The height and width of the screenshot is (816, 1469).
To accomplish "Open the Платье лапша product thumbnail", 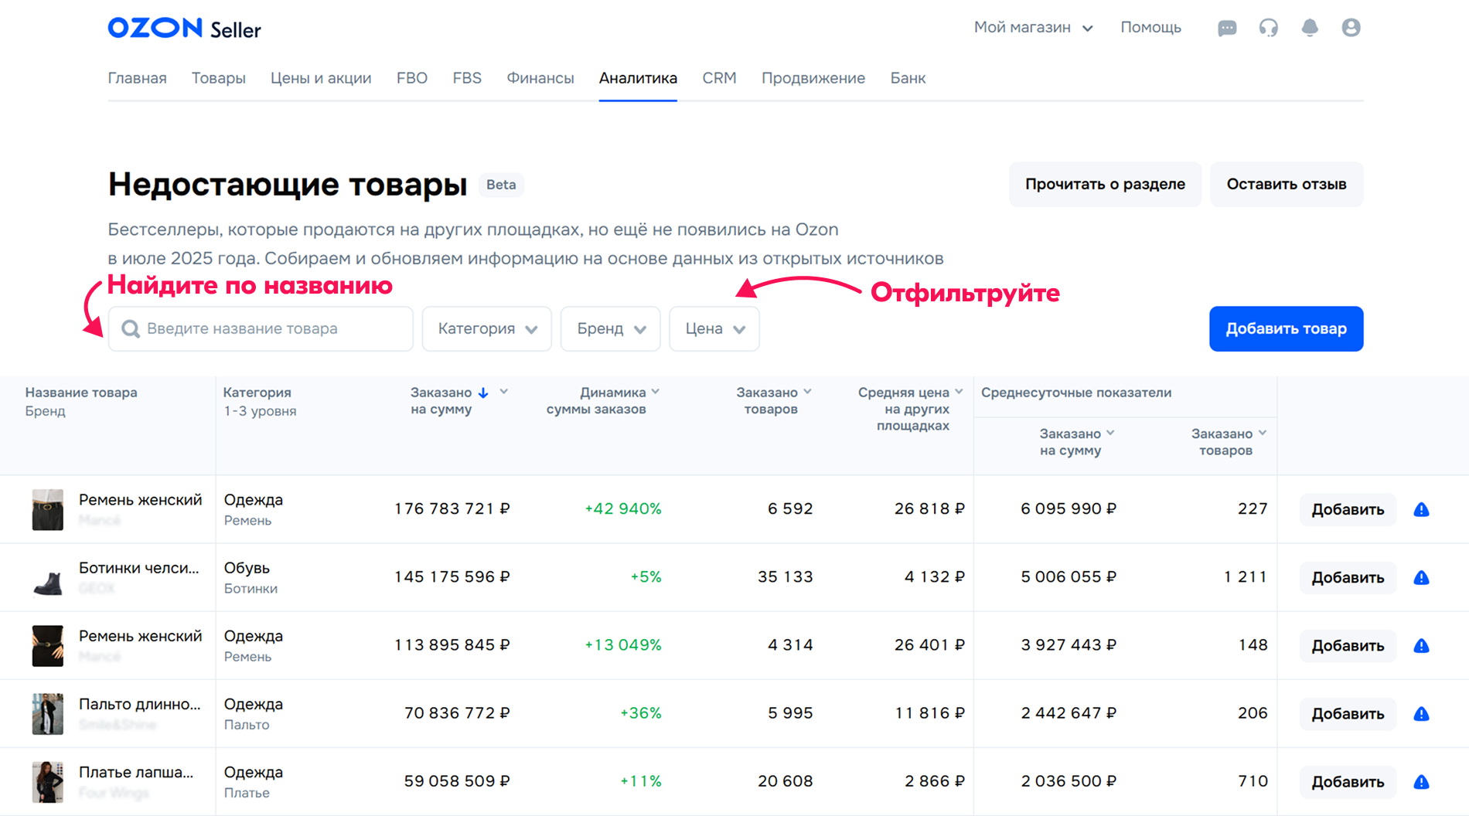I will (x=48, y=782).
